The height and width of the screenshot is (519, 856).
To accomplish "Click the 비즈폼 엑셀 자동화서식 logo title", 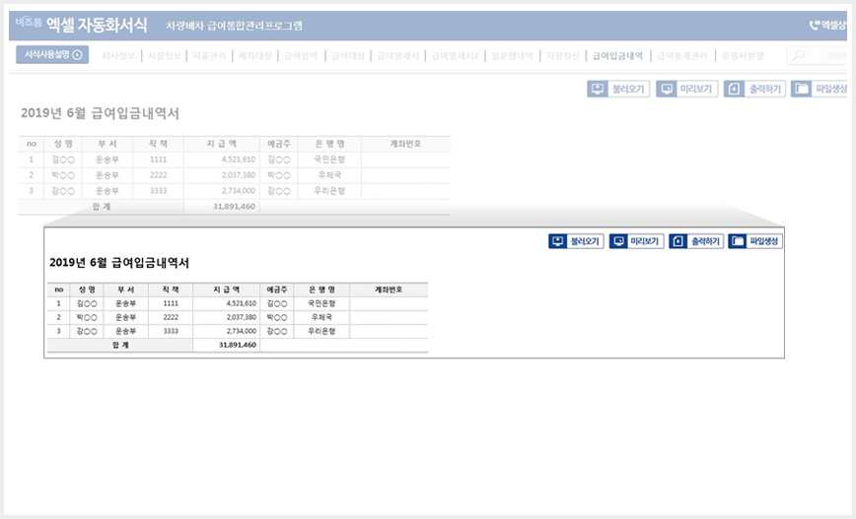I will [x=81, y=24].
